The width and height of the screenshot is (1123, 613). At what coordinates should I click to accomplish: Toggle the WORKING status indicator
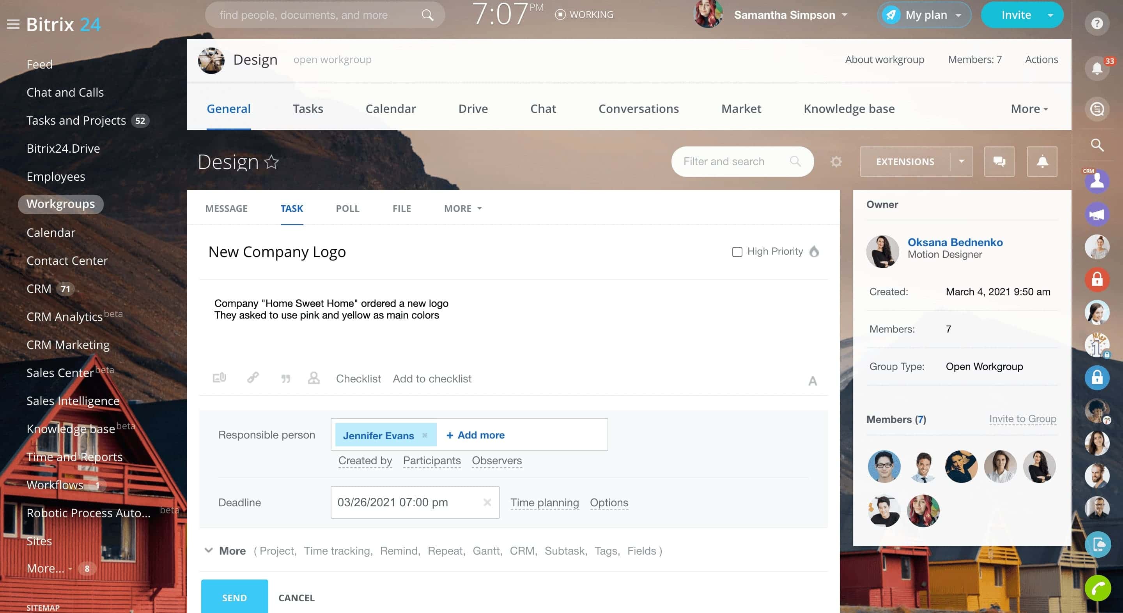tap(584, 15)
